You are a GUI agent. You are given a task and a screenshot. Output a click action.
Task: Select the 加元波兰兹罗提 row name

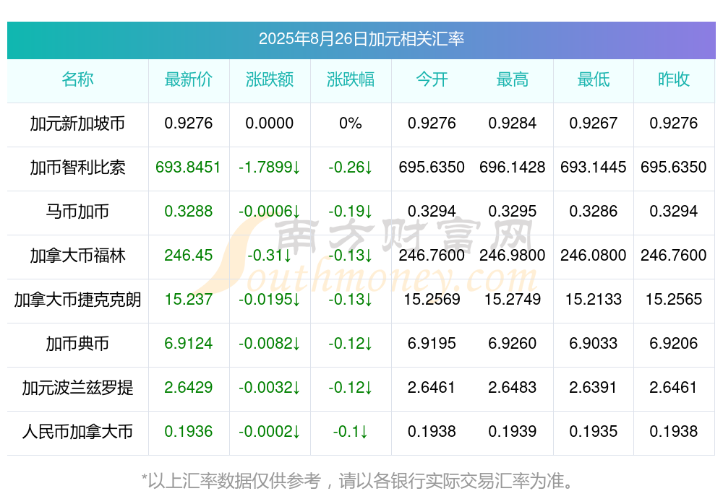point(77,388)
